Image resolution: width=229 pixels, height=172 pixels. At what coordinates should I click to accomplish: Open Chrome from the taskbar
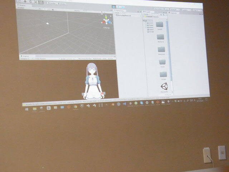75,107
